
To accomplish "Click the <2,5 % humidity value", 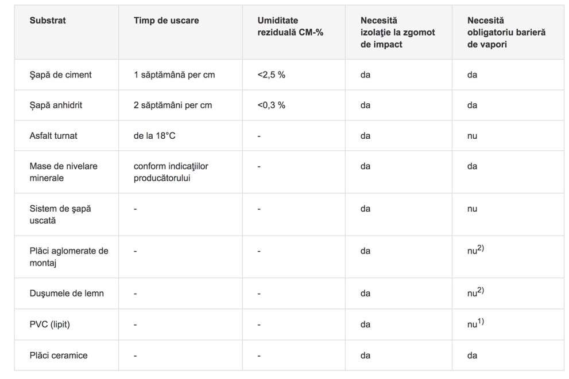I will tap(271, 75).
